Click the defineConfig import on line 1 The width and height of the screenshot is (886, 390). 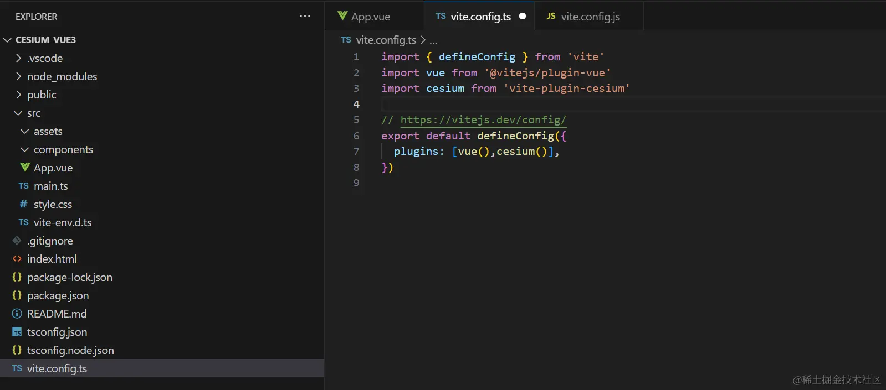click(x=477, y=57)
